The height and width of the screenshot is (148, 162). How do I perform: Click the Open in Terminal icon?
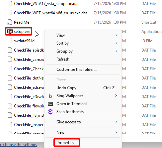click(50, 104)
